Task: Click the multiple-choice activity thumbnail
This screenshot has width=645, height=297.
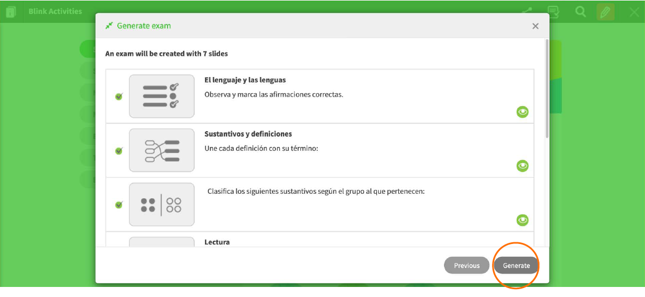Action: pos(161,96)
